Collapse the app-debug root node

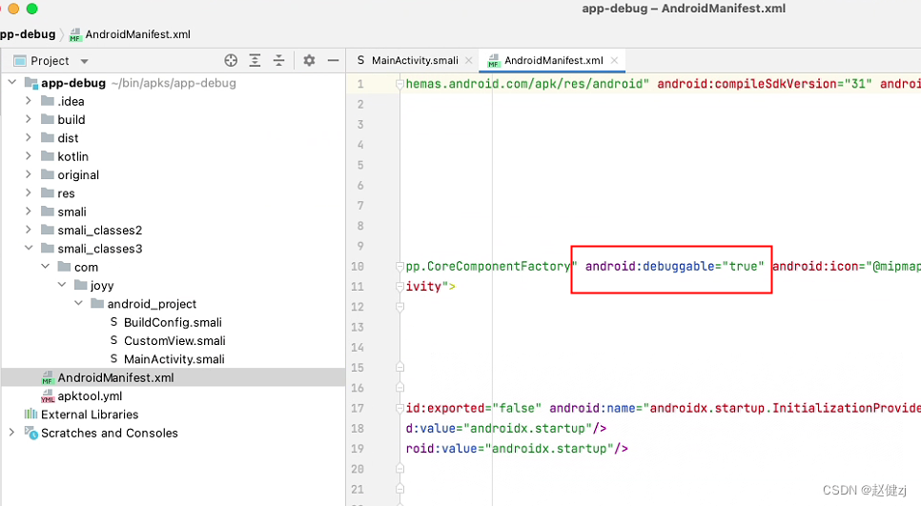click(x=11, y=82)
